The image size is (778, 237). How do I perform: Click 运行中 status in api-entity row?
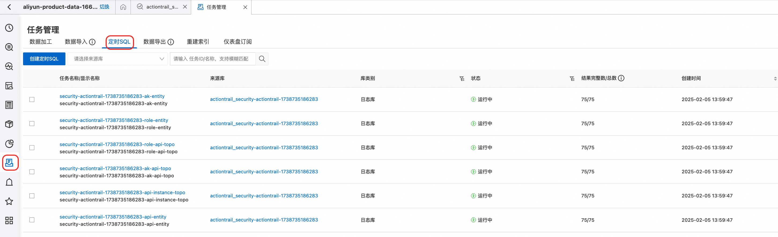pyautogui.click(x=481, y=220)
